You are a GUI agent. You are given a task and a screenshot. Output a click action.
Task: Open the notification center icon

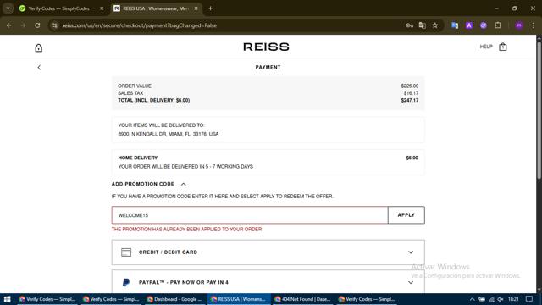click(x=528, y=299)
